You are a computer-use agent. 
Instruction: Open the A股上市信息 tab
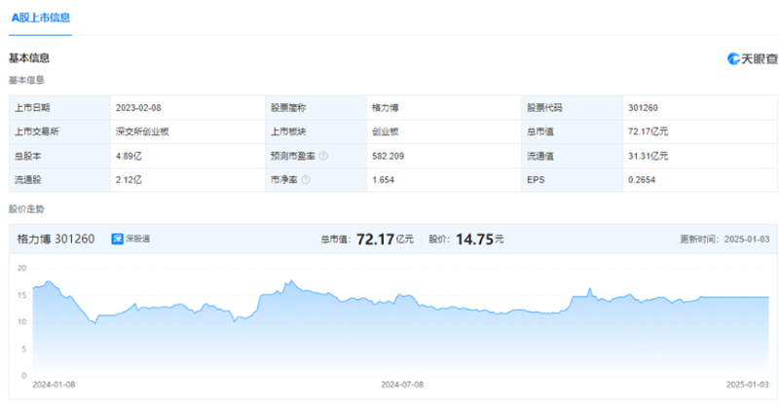[x=40, y=18]
